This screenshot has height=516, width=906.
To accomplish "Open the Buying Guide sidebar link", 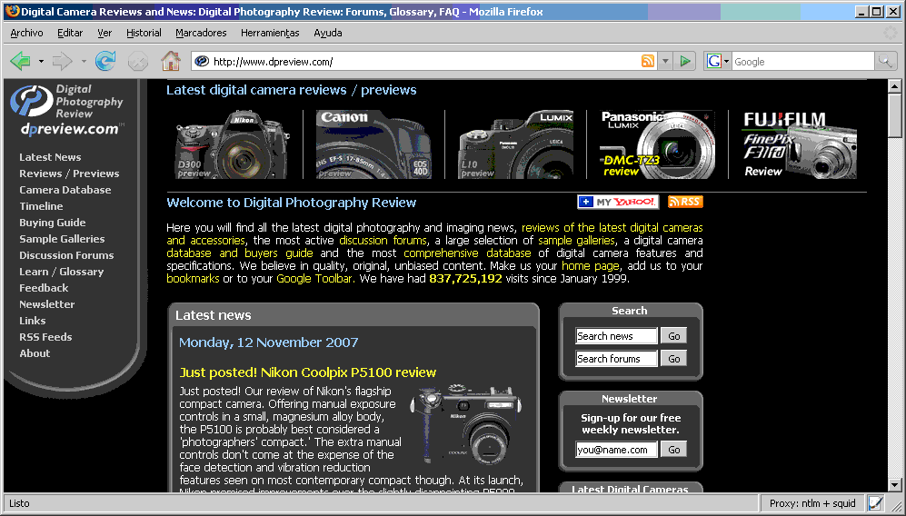I will (52, 223).
